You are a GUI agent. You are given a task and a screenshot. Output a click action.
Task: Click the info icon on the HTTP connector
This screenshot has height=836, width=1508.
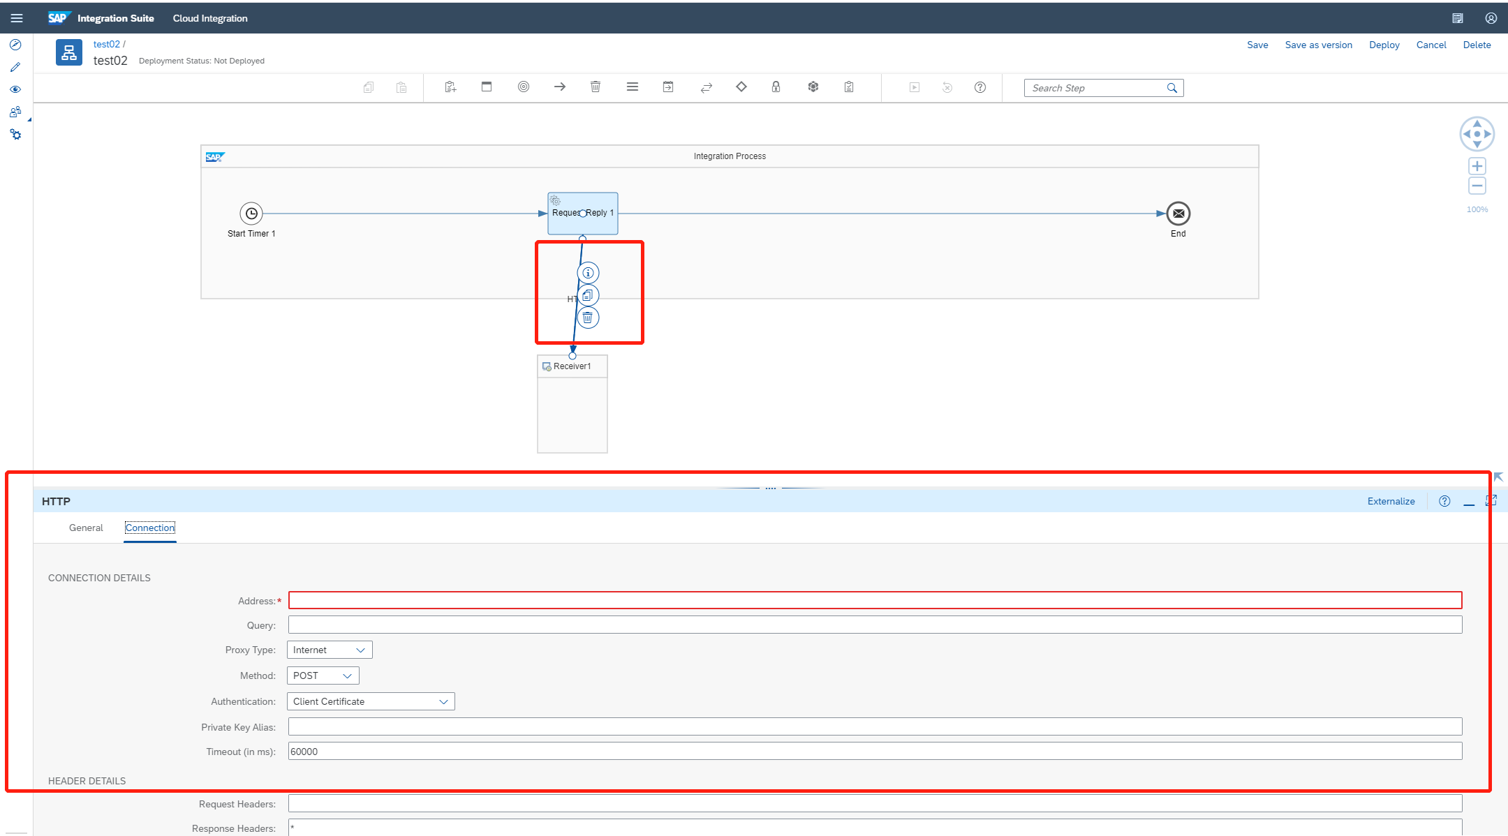point(588,273)
